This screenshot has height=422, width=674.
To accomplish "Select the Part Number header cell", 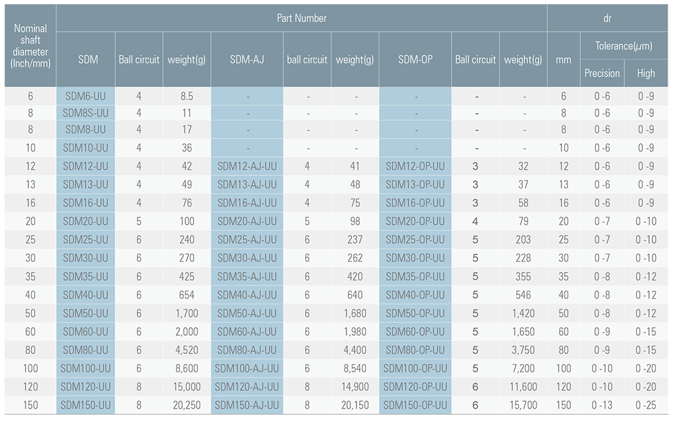I will [301, 18].
